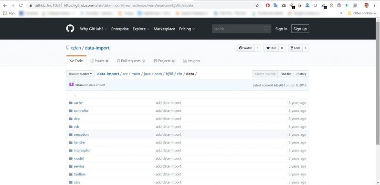Image resolution: width=380 pixels, height=185 pixels.
Task: Click the Opera extension icon in toolbar
Action: click(x=267, y=5)
